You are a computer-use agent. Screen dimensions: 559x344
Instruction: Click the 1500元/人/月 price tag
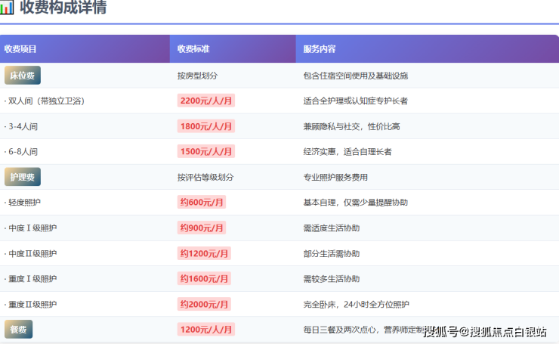tap(206, 151)
